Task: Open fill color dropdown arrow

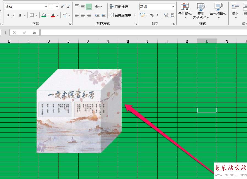Action: 48,15
